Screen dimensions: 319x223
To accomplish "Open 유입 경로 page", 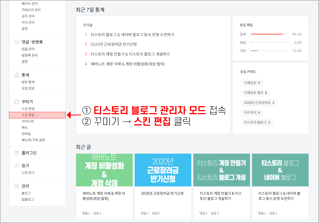I will (28, 88).
